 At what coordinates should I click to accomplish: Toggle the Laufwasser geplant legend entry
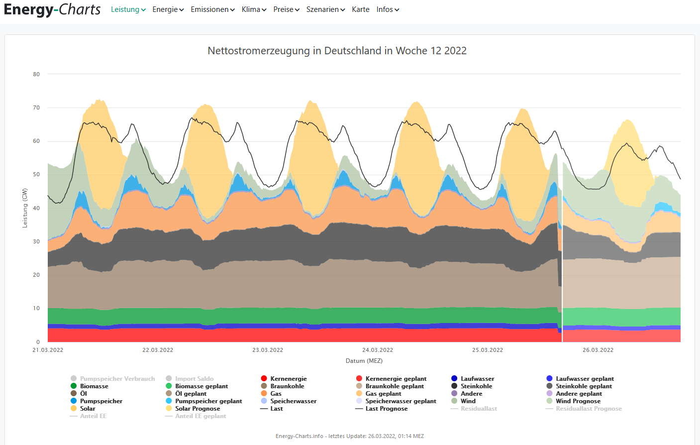(x=580, y=379)
